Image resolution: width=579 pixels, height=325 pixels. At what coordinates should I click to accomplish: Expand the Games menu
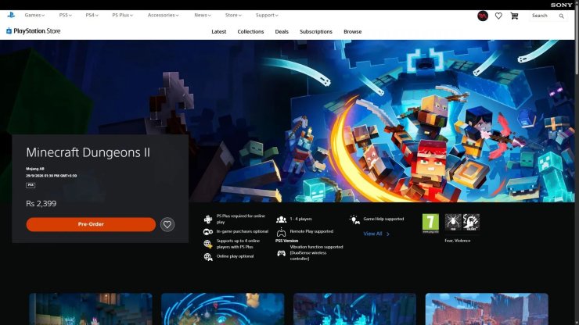click(34, 15)
